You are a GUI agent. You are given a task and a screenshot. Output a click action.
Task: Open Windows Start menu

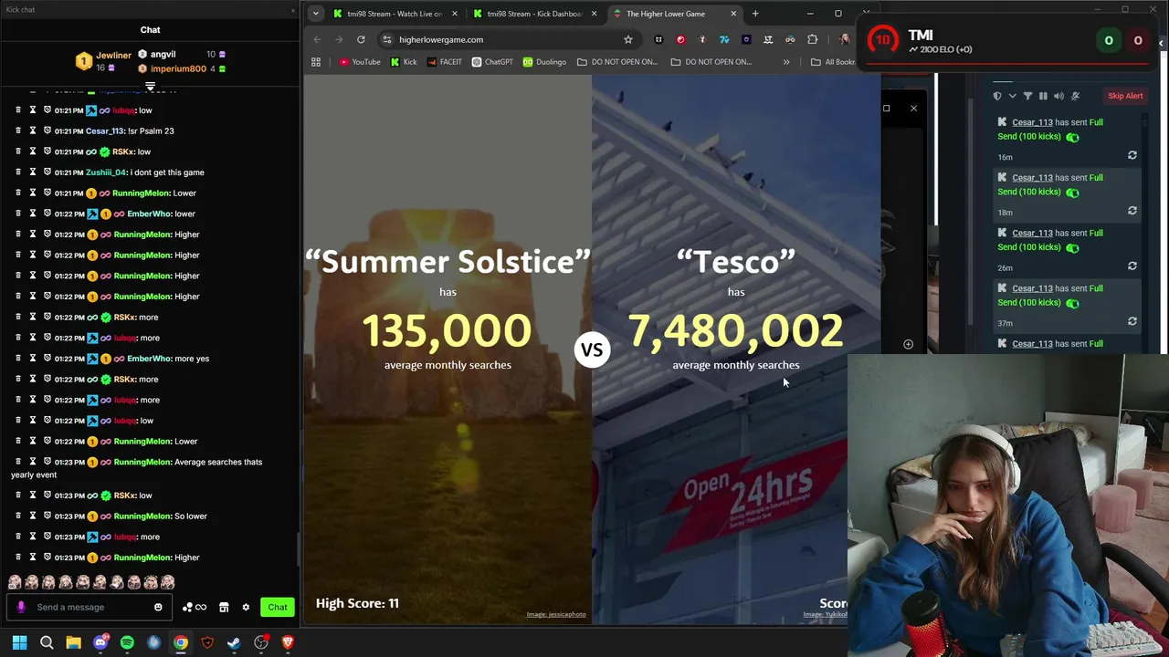[x=19, y=642]
